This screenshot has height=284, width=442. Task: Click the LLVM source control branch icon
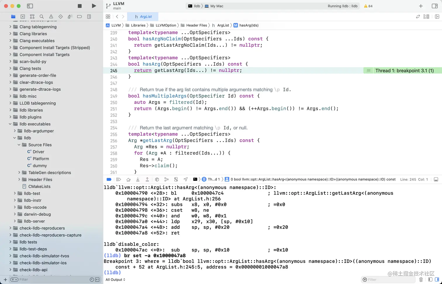108,6
